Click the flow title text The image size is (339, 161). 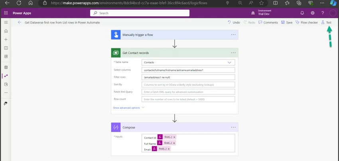point(62,22)
